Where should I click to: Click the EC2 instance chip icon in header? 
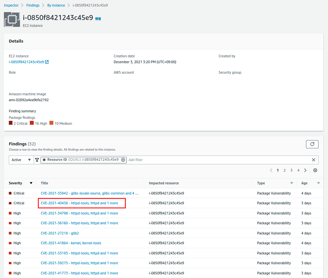pyautogui.click(x=12, y=20)
